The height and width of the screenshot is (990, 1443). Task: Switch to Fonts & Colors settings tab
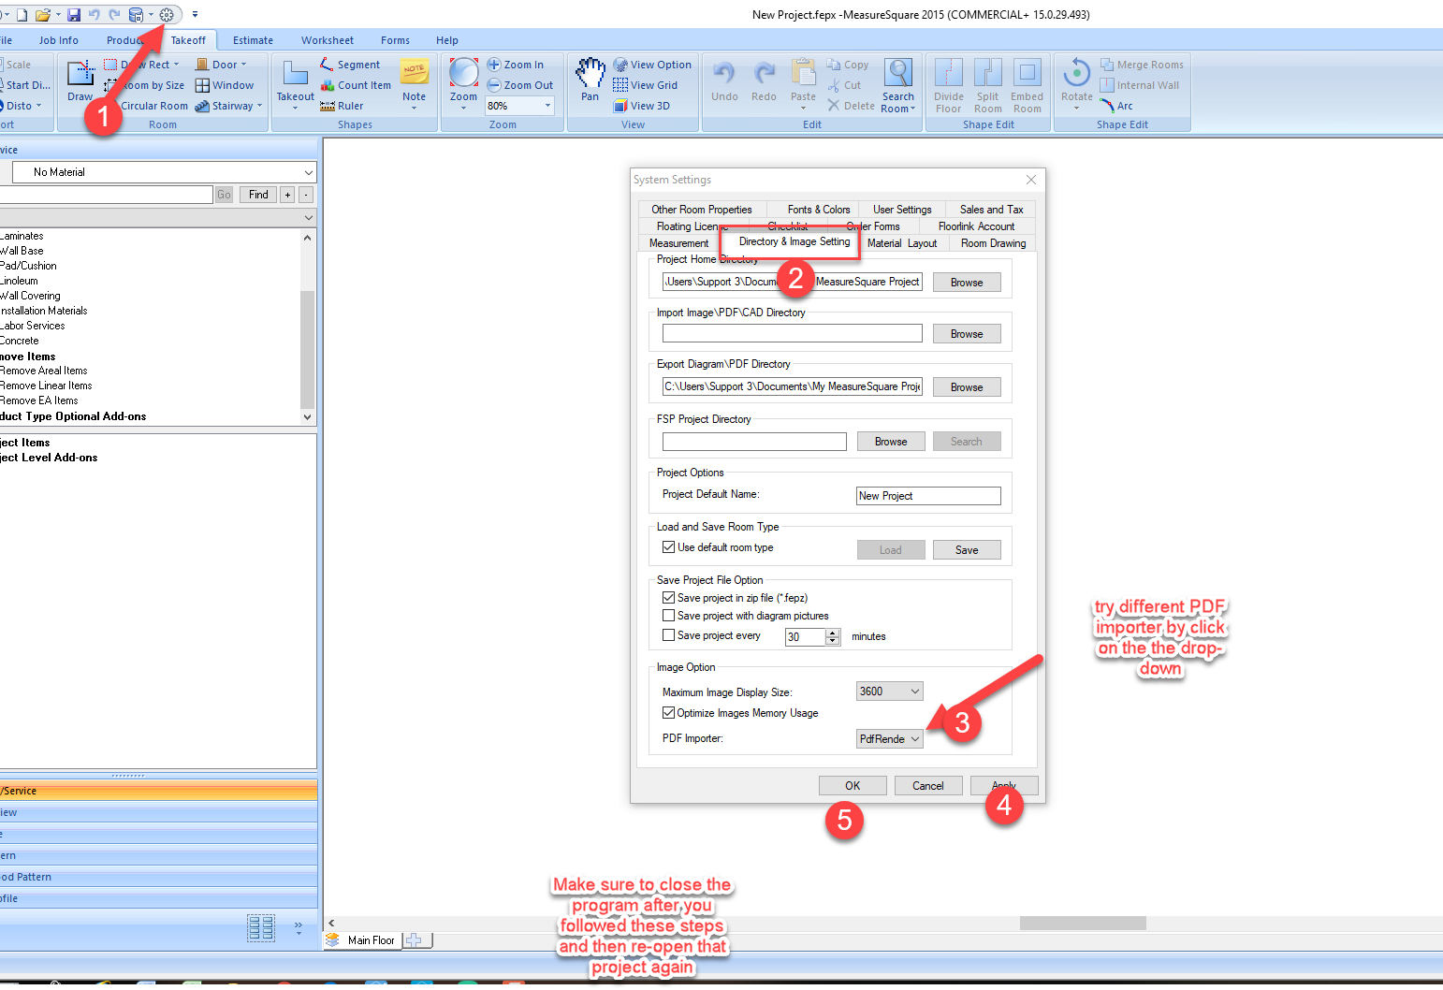(819, 210)
